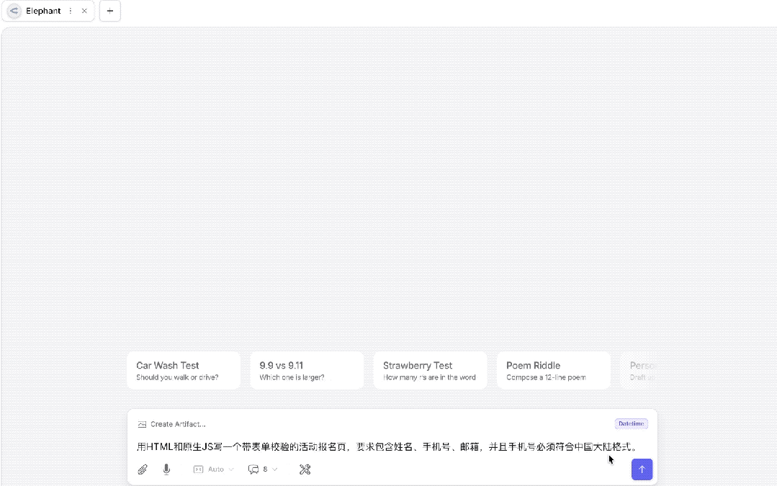Select the Poem Riddle prompt
The width and height of the screenshot is (777, 486).
tap(553, 370)
